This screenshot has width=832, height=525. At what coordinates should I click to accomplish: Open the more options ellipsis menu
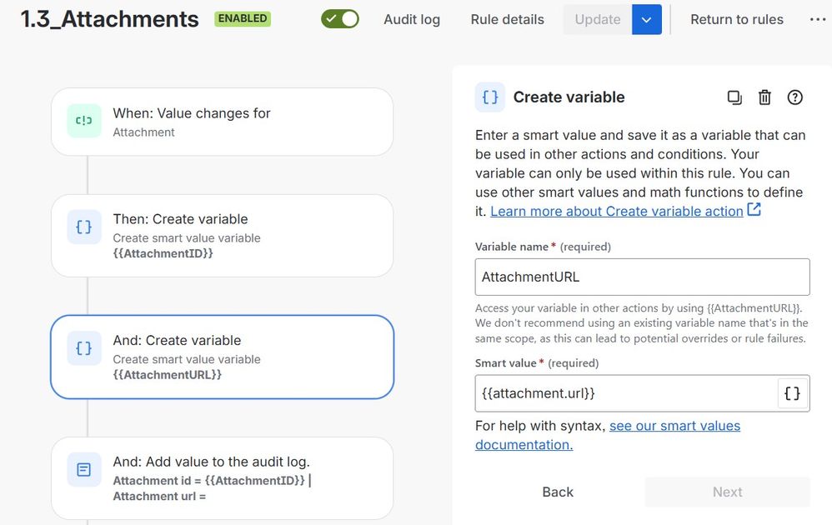pyautogui.click(x=817, y=19)
